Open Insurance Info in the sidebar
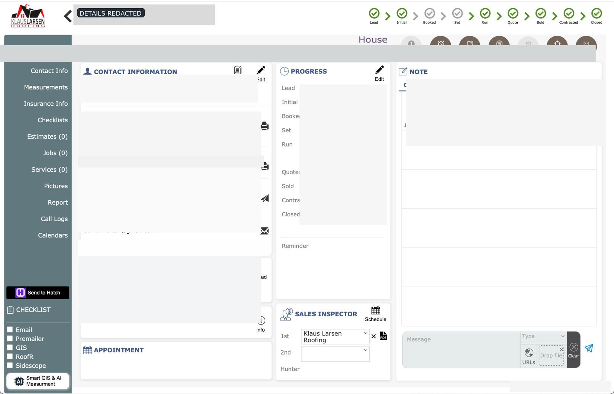The height and width of the screenshot is (394, 614). (x=46, y=104)
